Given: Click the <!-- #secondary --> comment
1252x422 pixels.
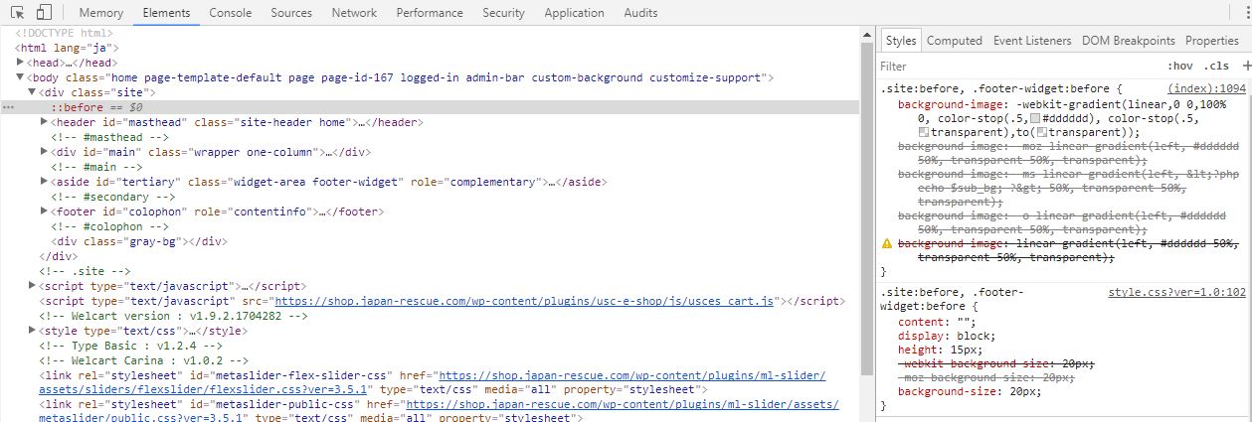Looking at the screenshot, I should pyautogui.click(x=112, y=197).
